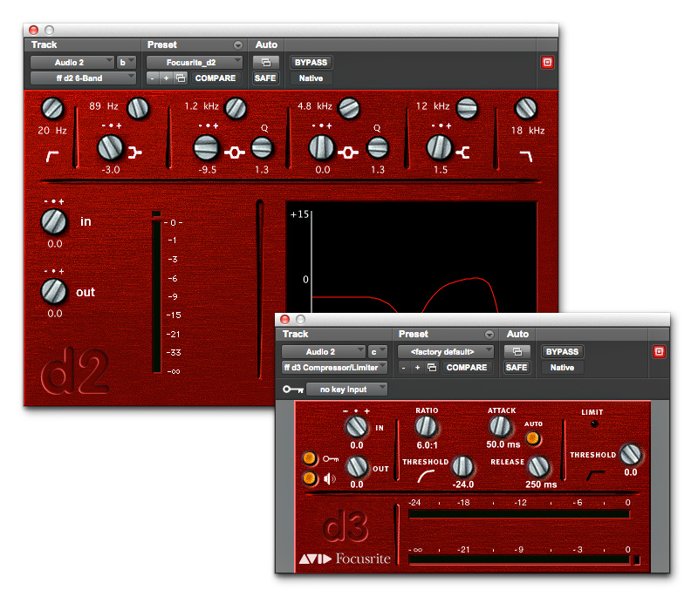
Task: Click the d3 key listen speaker icon
Action: [330, 478]
